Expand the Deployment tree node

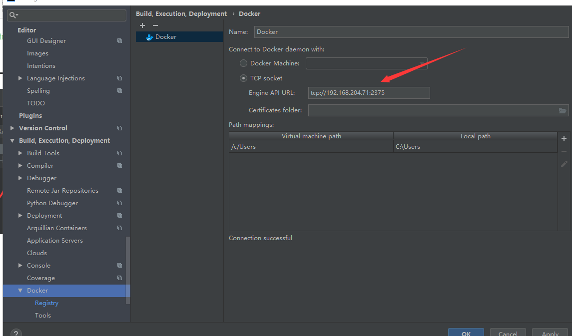(20, 215)
